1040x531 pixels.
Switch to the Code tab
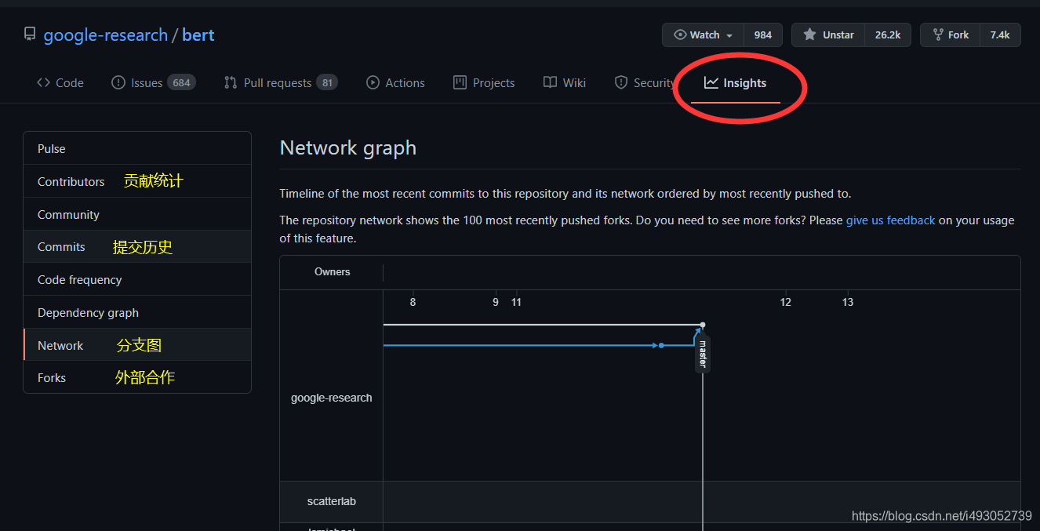point(60,82)
